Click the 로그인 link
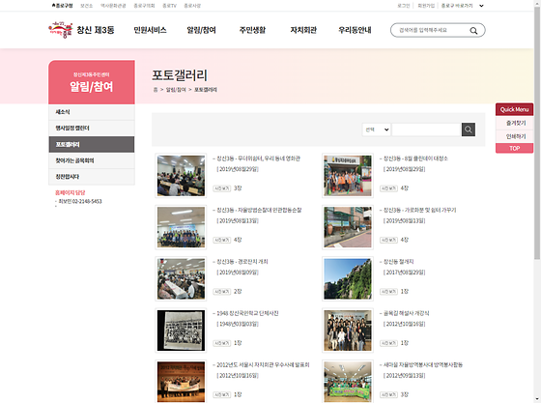The width and height of the screenshot is (541, 403). pyautogui.click(x=404, y=6)
